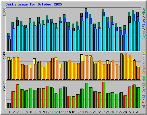
Task: Click day label 1 on the x-axis
Action: tap(9, 112)
